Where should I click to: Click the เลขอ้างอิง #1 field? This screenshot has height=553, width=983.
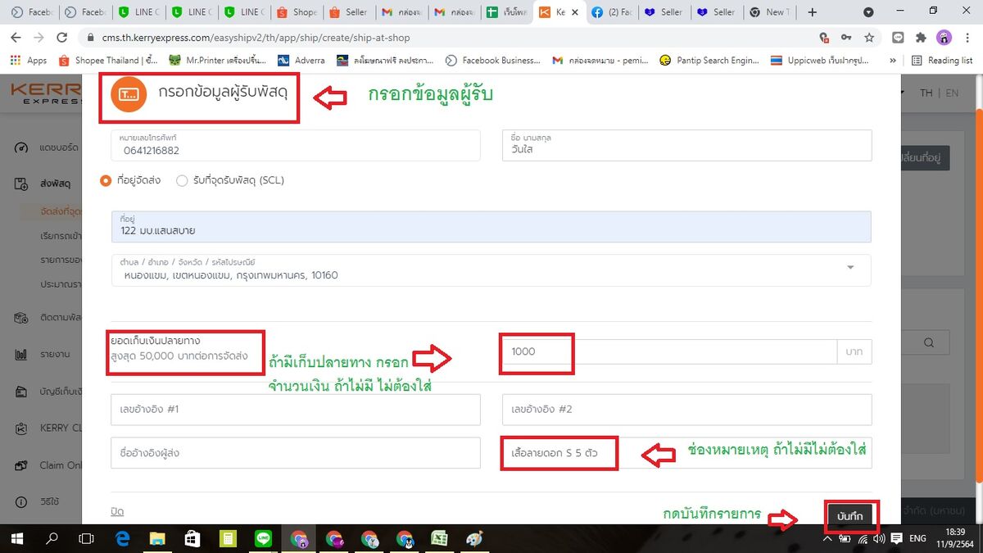point(296,410)
